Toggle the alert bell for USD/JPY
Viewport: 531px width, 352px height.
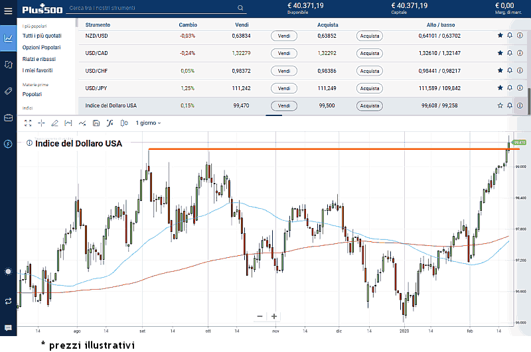point(510,88)
